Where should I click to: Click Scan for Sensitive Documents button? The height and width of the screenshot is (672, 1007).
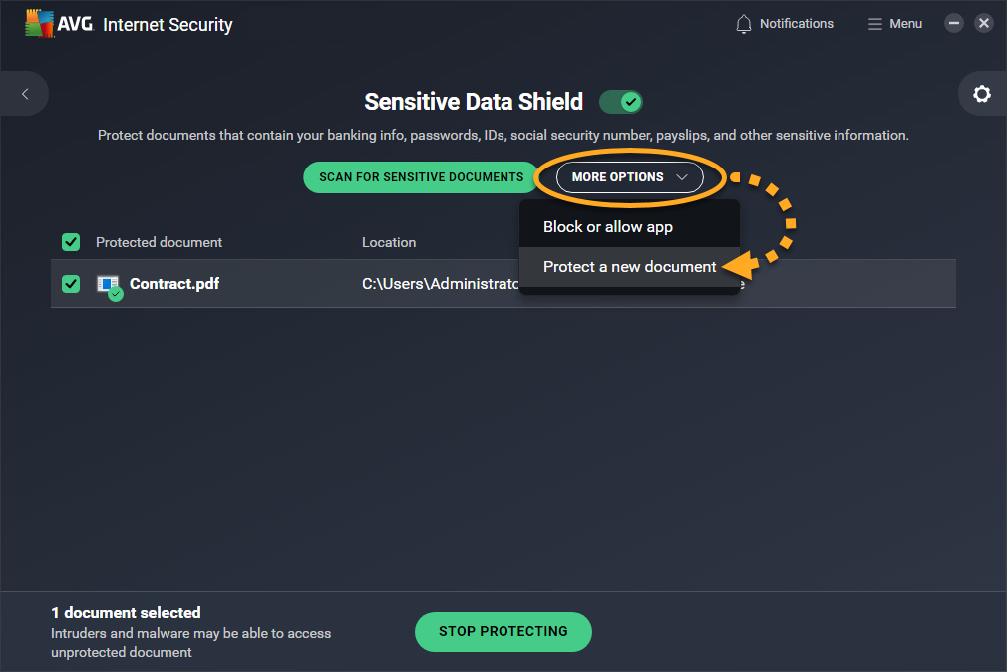click(421, 177)
